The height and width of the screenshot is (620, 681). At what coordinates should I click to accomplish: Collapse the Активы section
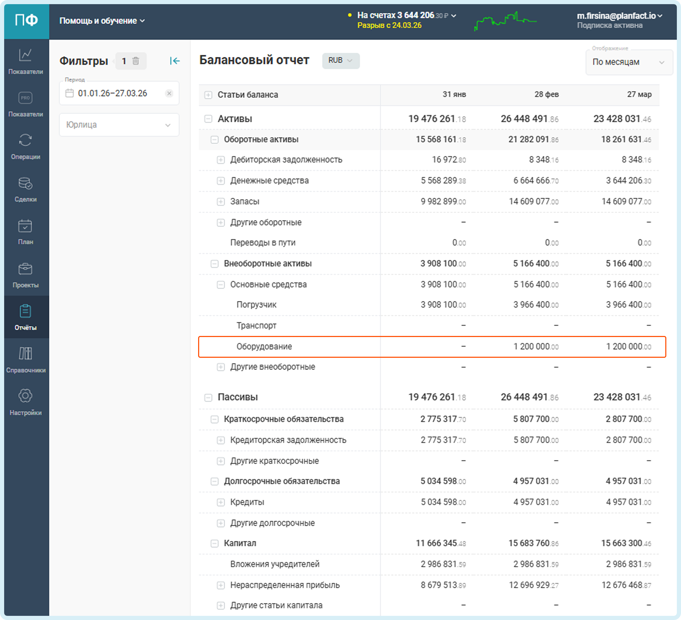[x=209, y=119]
